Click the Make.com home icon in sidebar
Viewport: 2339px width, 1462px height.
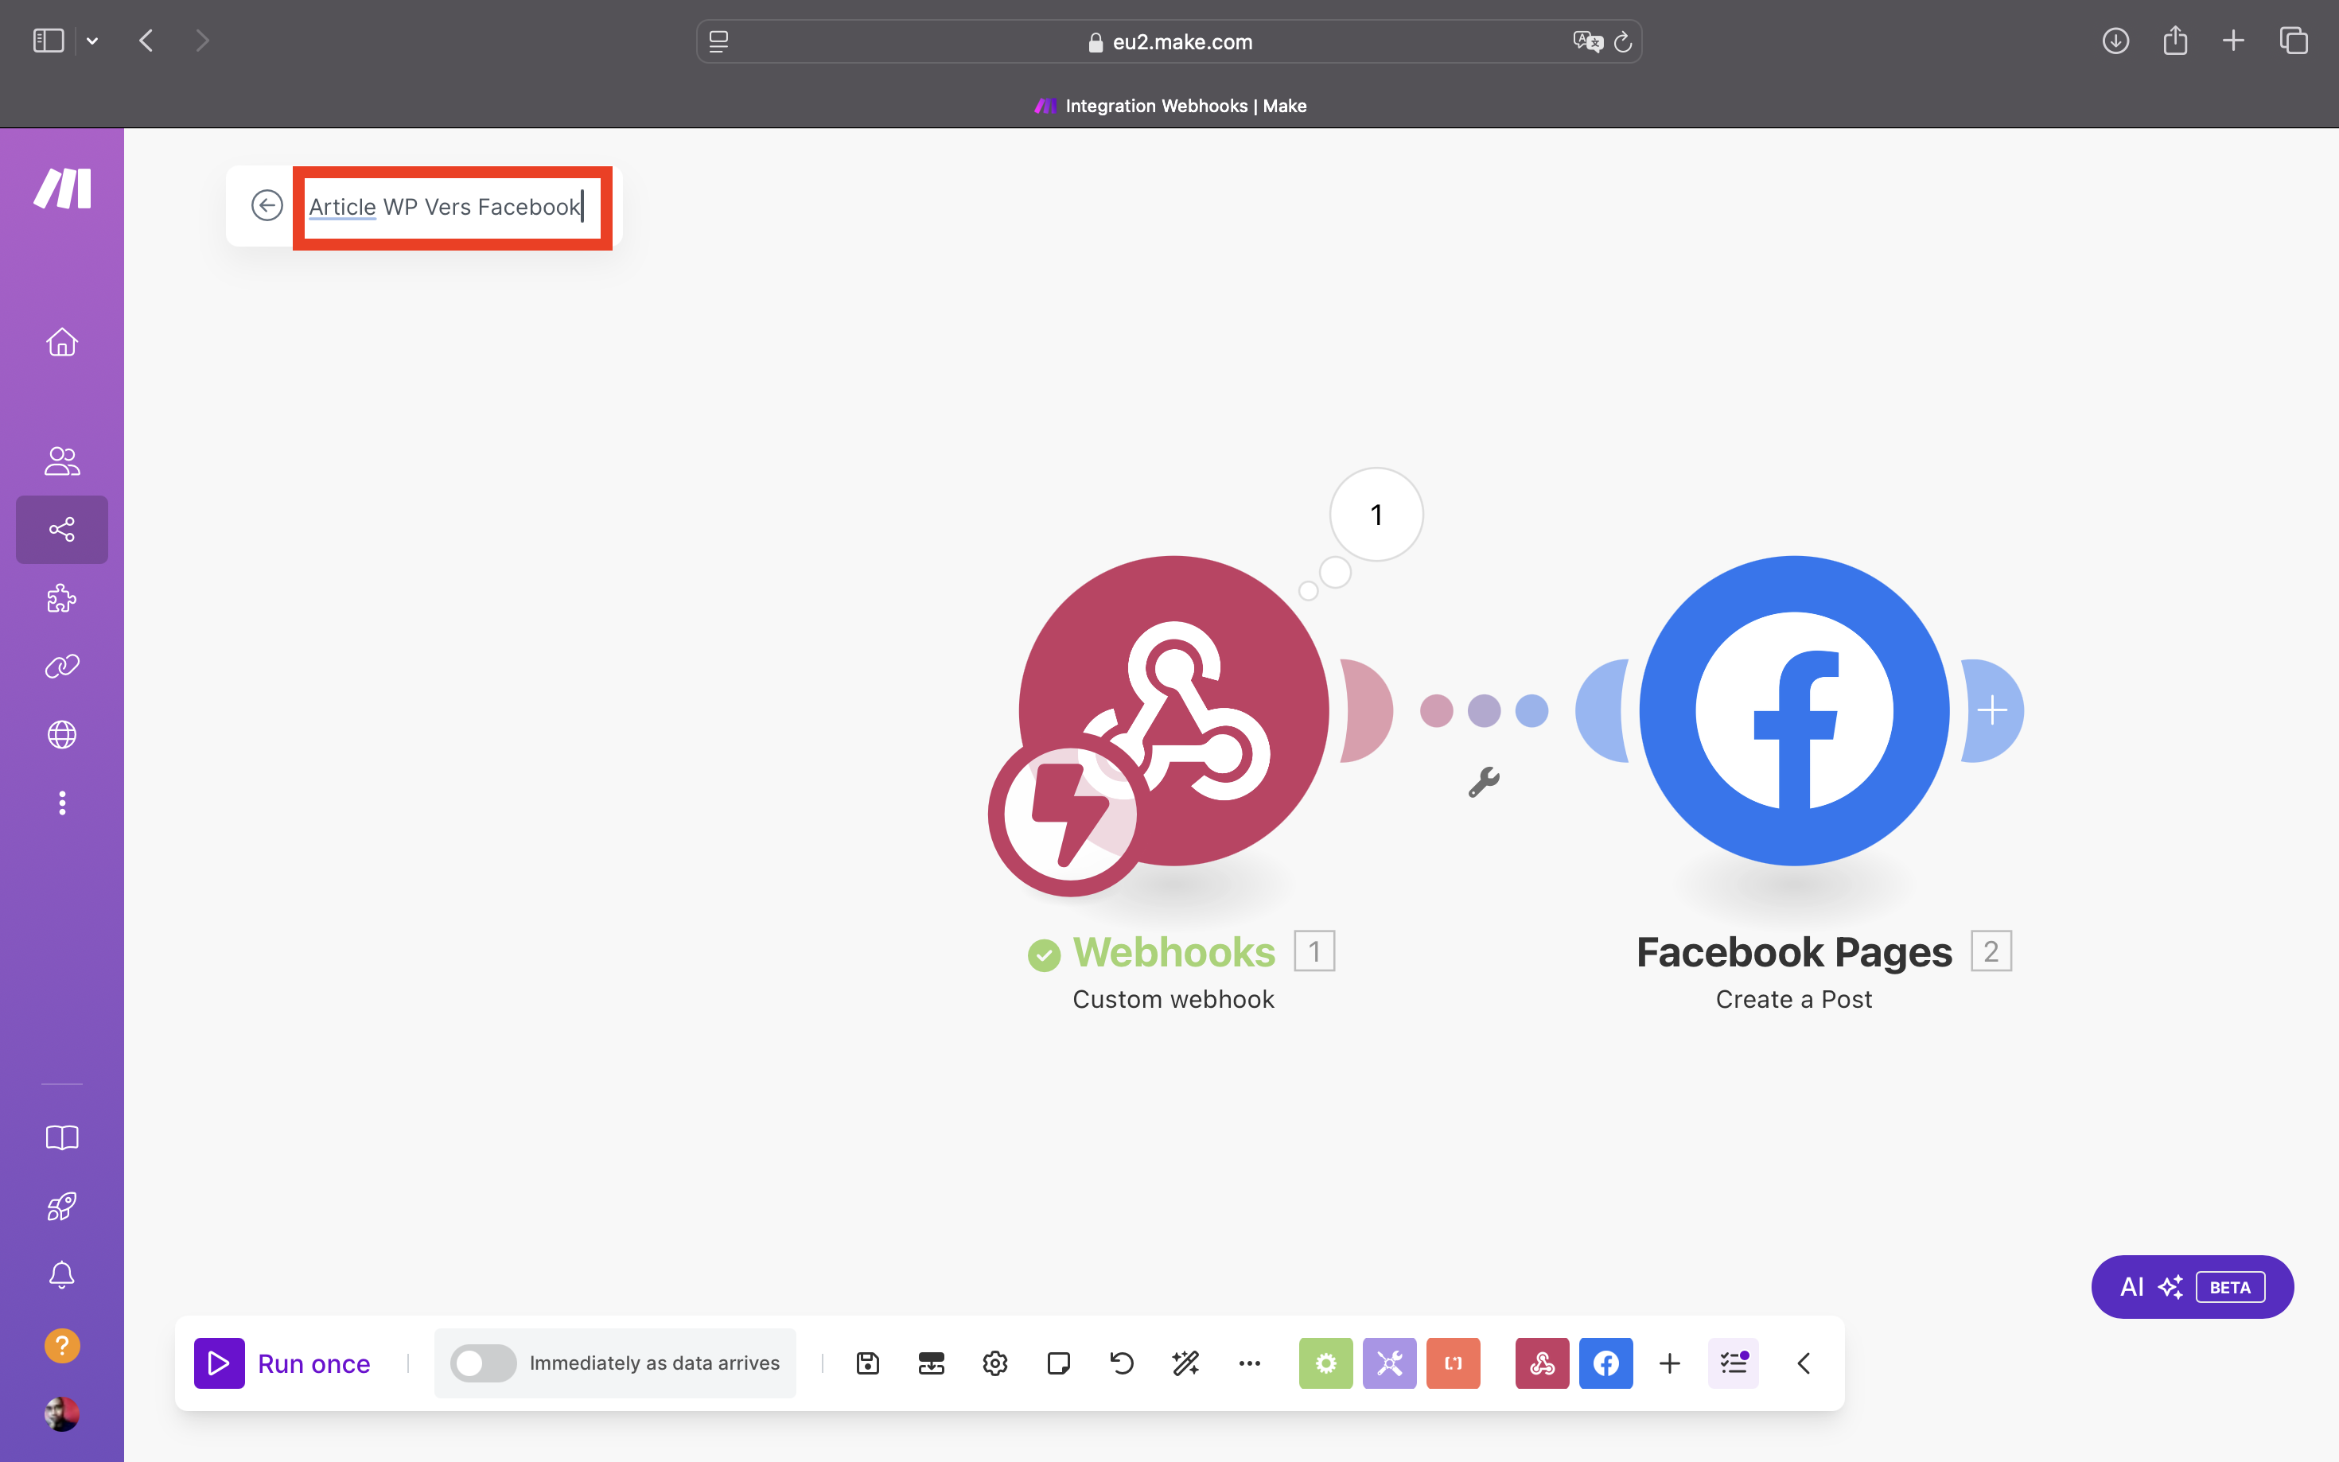point(62,342)
